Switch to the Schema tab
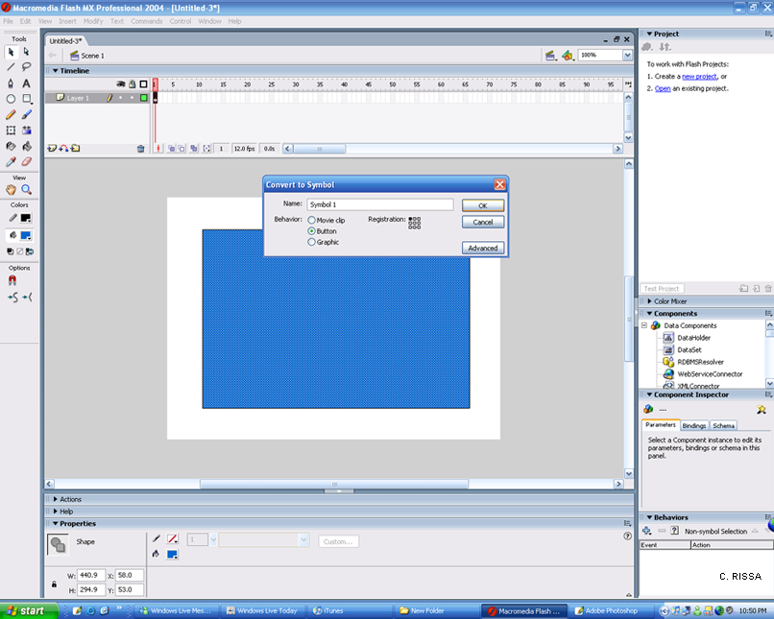This screenshot has height=619, width=774. click(723, 426)
